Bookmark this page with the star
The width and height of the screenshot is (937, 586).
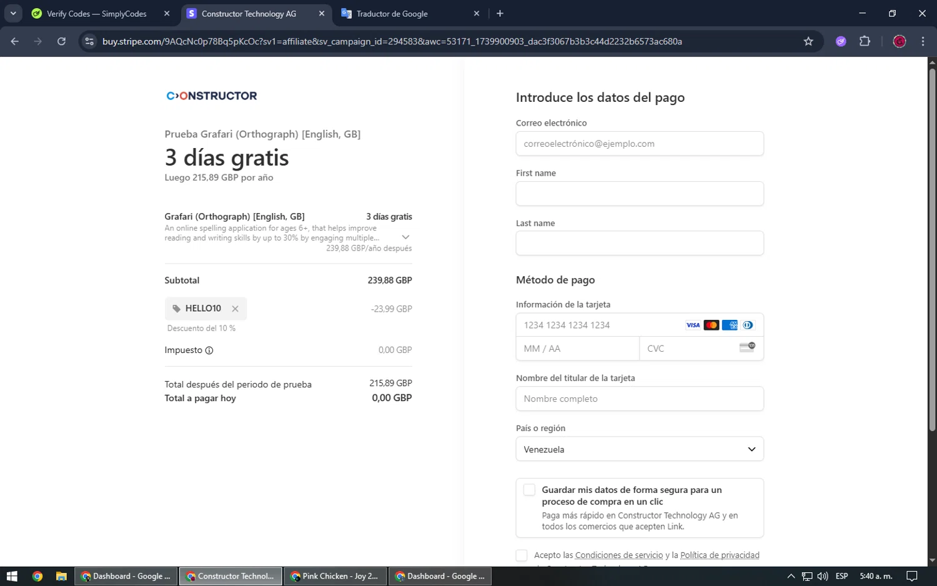808,41
